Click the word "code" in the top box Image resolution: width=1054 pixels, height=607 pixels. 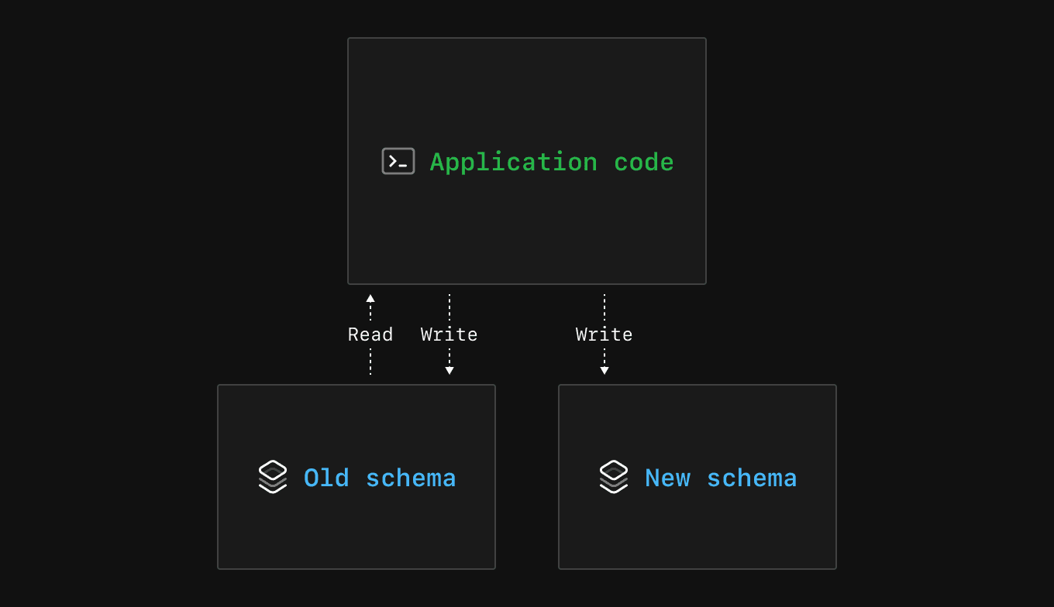(644, 162)
